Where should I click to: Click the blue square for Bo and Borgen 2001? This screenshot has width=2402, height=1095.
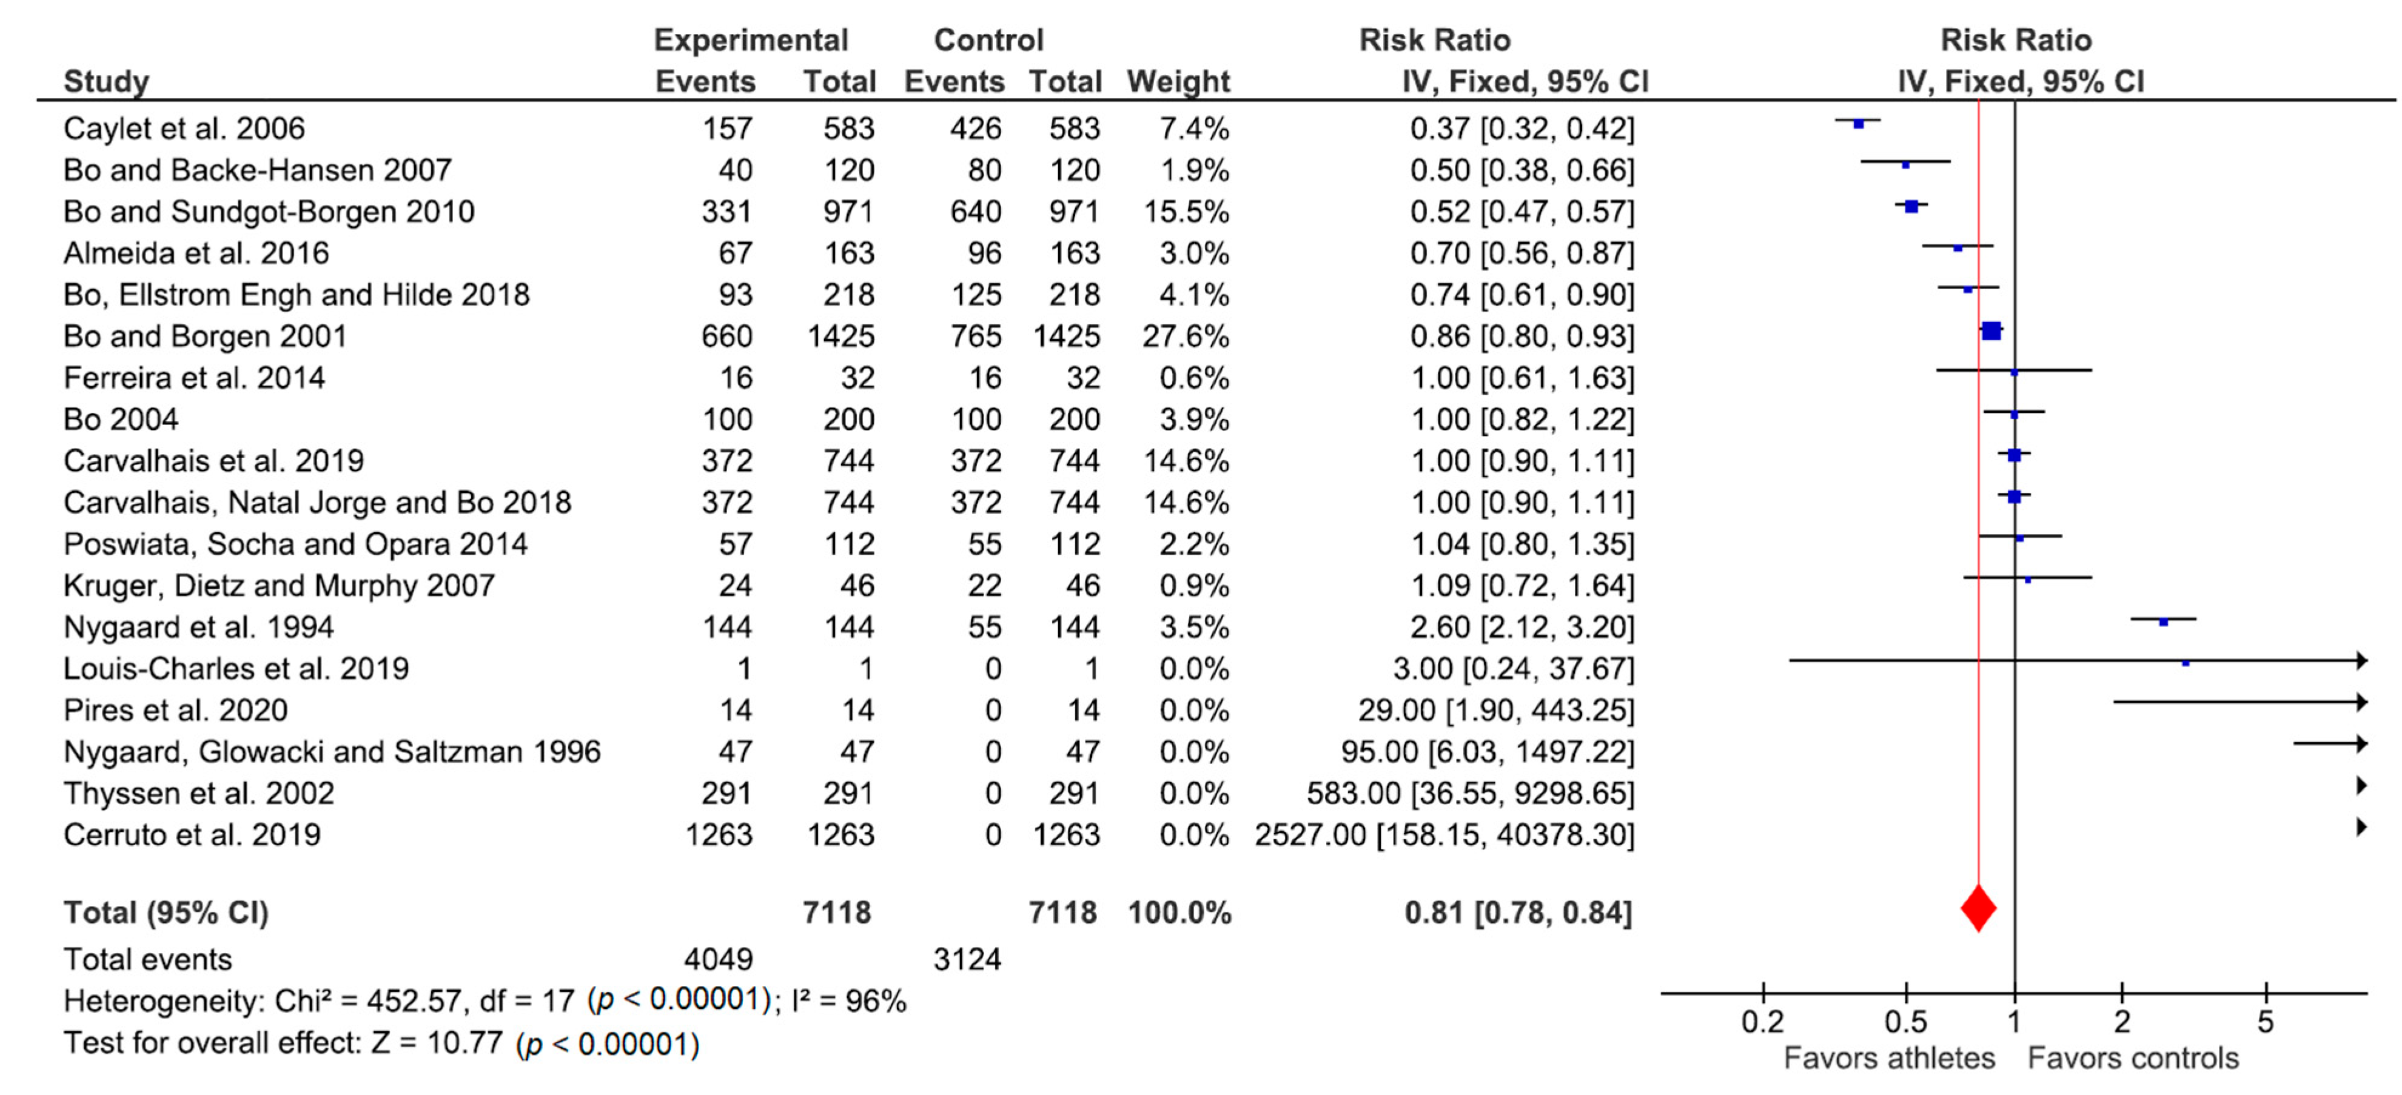pyautogui.click(x=1991, y=331)
